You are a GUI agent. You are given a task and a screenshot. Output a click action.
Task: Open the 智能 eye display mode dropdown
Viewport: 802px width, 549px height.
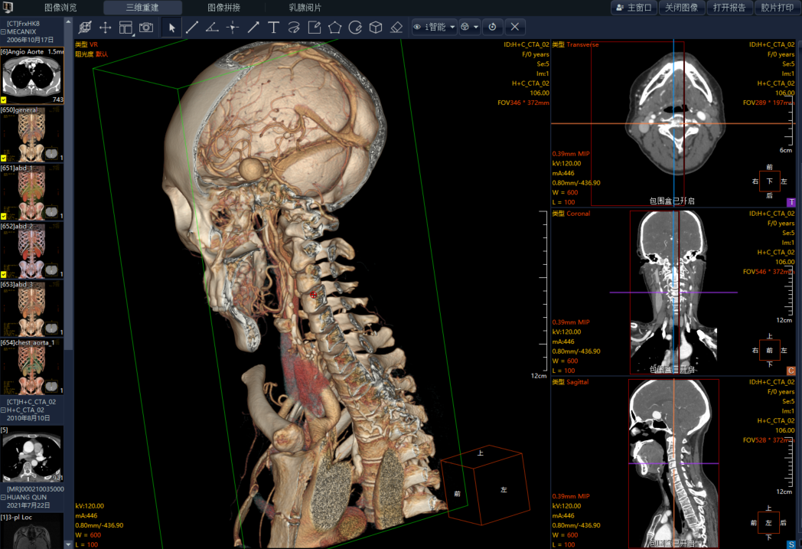434,28
